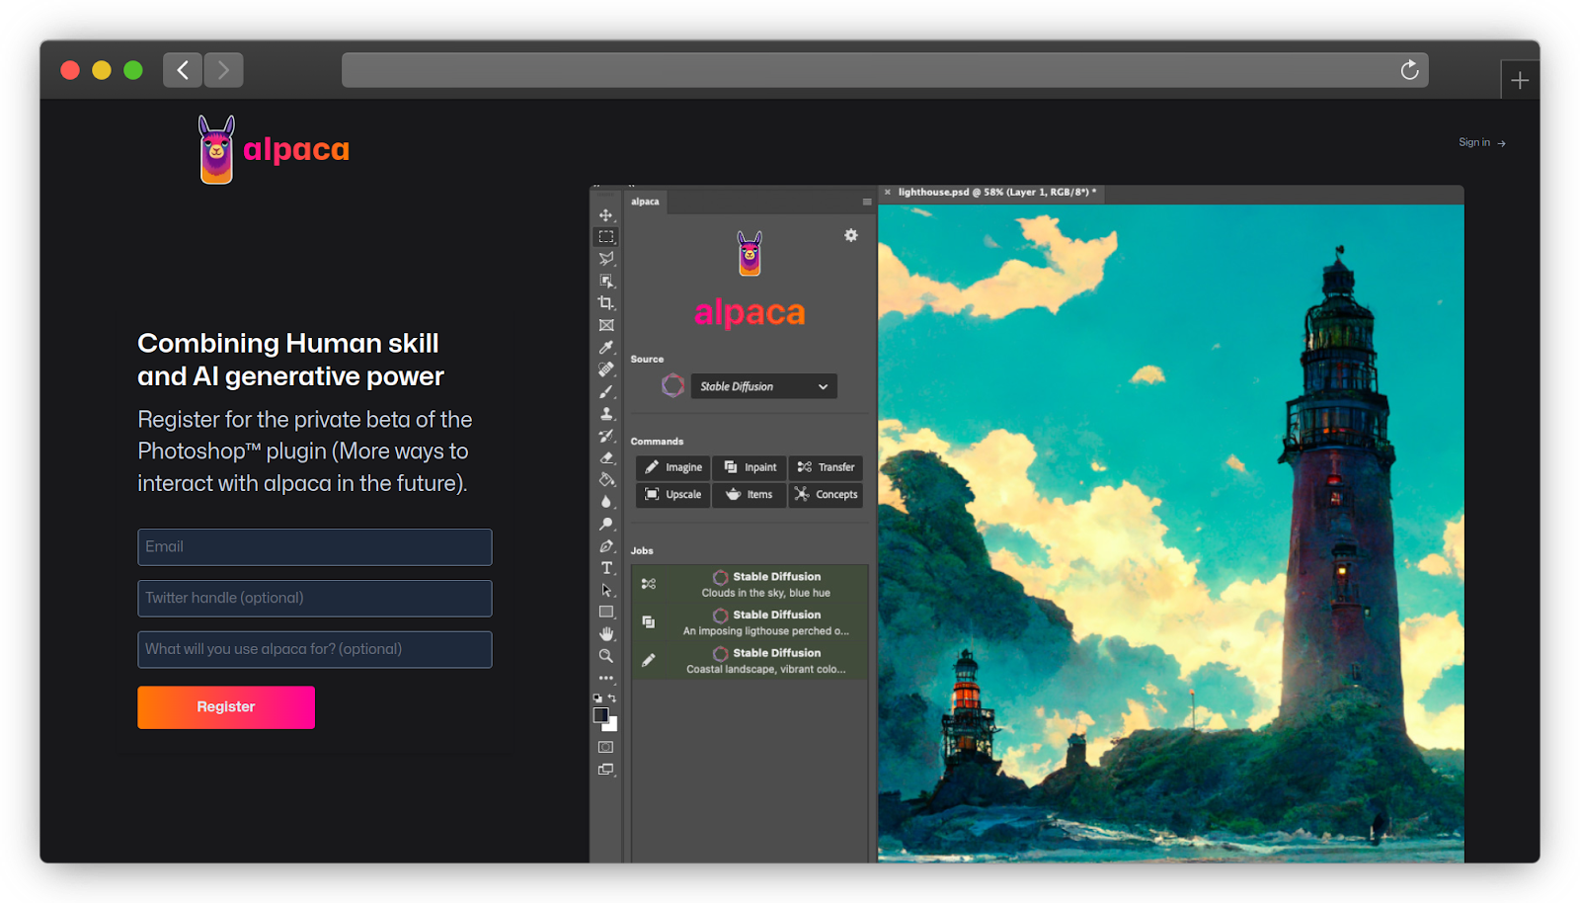Open alpaca plugin settings gear
The height and width of the screenshot is (903, 1580).
pos(850,235)
